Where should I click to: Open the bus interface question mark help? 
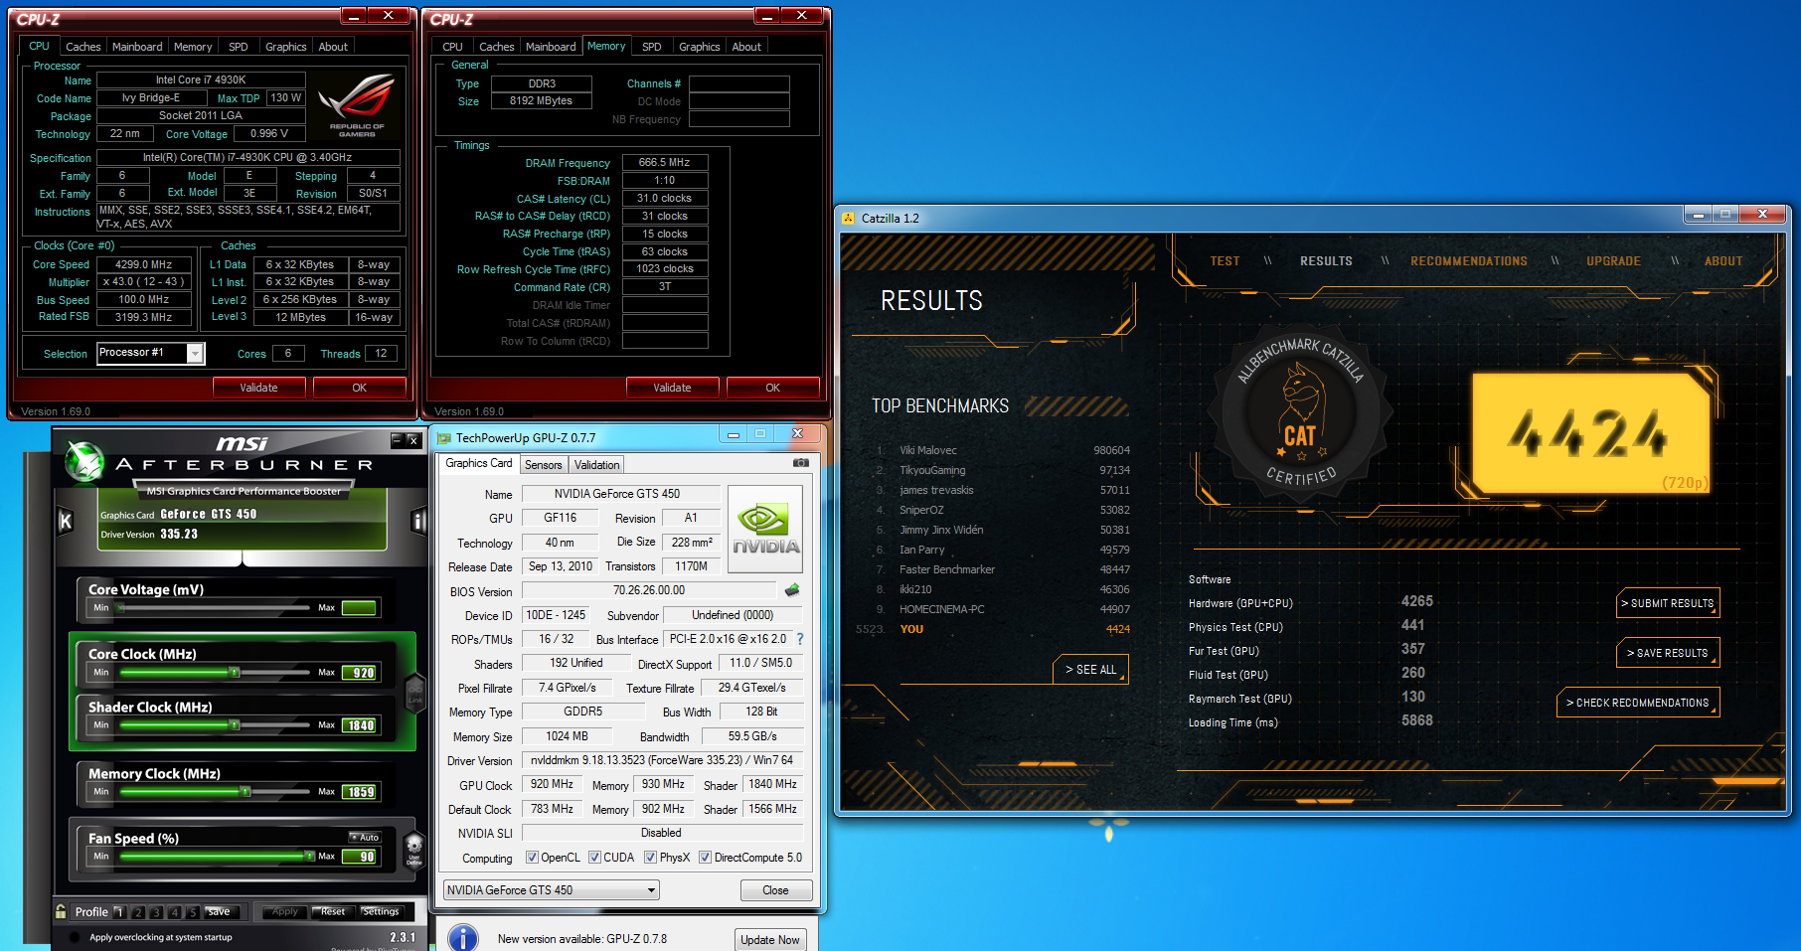[800, 639]
